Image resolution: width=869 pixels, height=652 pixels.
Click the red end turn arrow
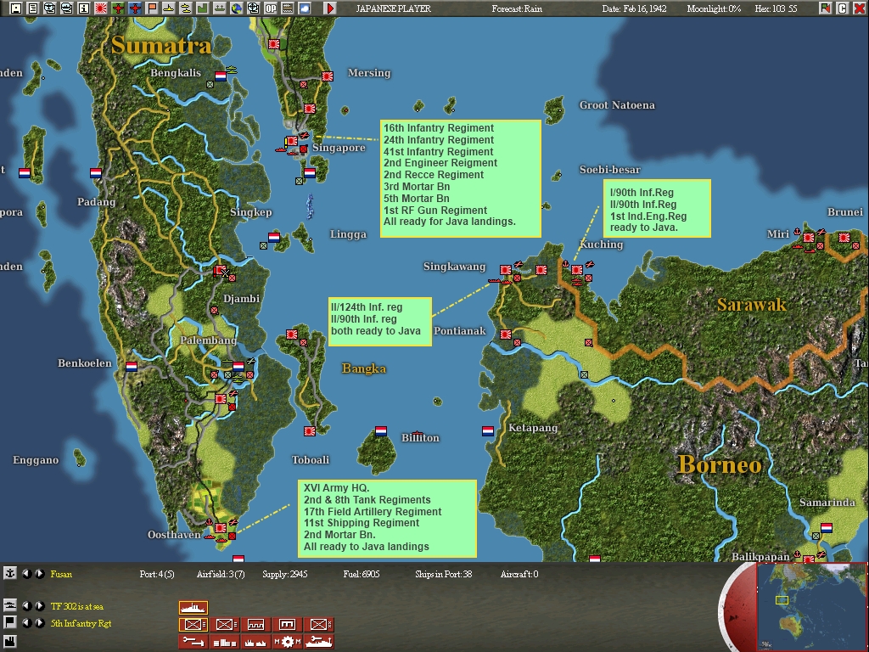[330, 8]
